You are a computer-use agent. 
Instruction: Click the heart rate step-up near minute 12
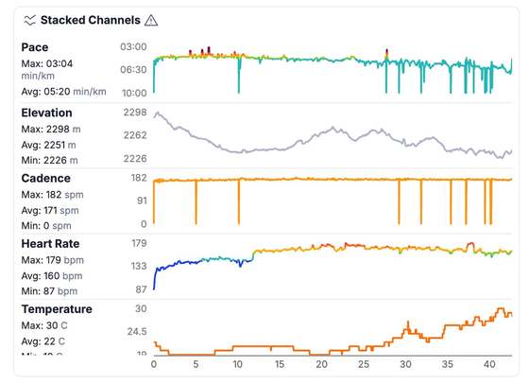(254, 255)
